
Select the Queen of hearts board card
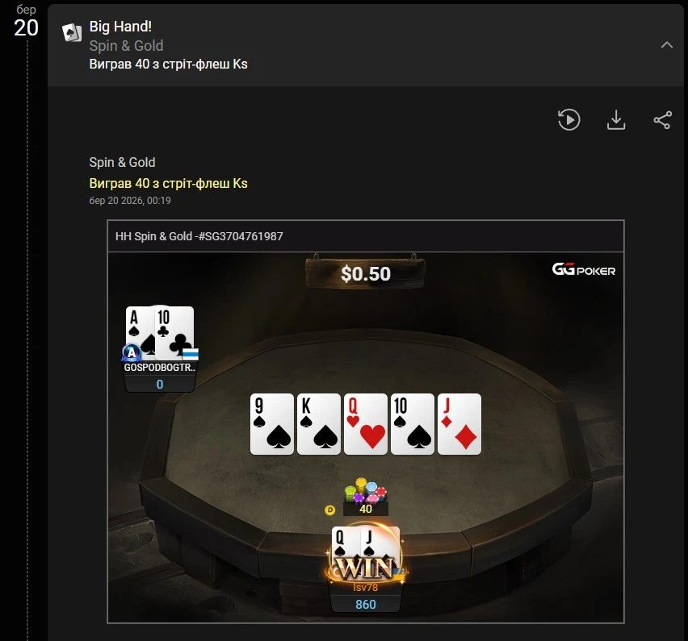366,424
